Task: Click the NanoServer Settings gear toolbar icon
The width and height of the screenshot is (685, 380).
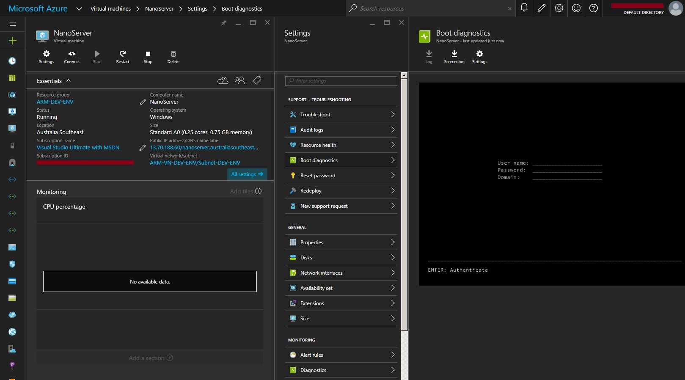Action: pos(47,57)
